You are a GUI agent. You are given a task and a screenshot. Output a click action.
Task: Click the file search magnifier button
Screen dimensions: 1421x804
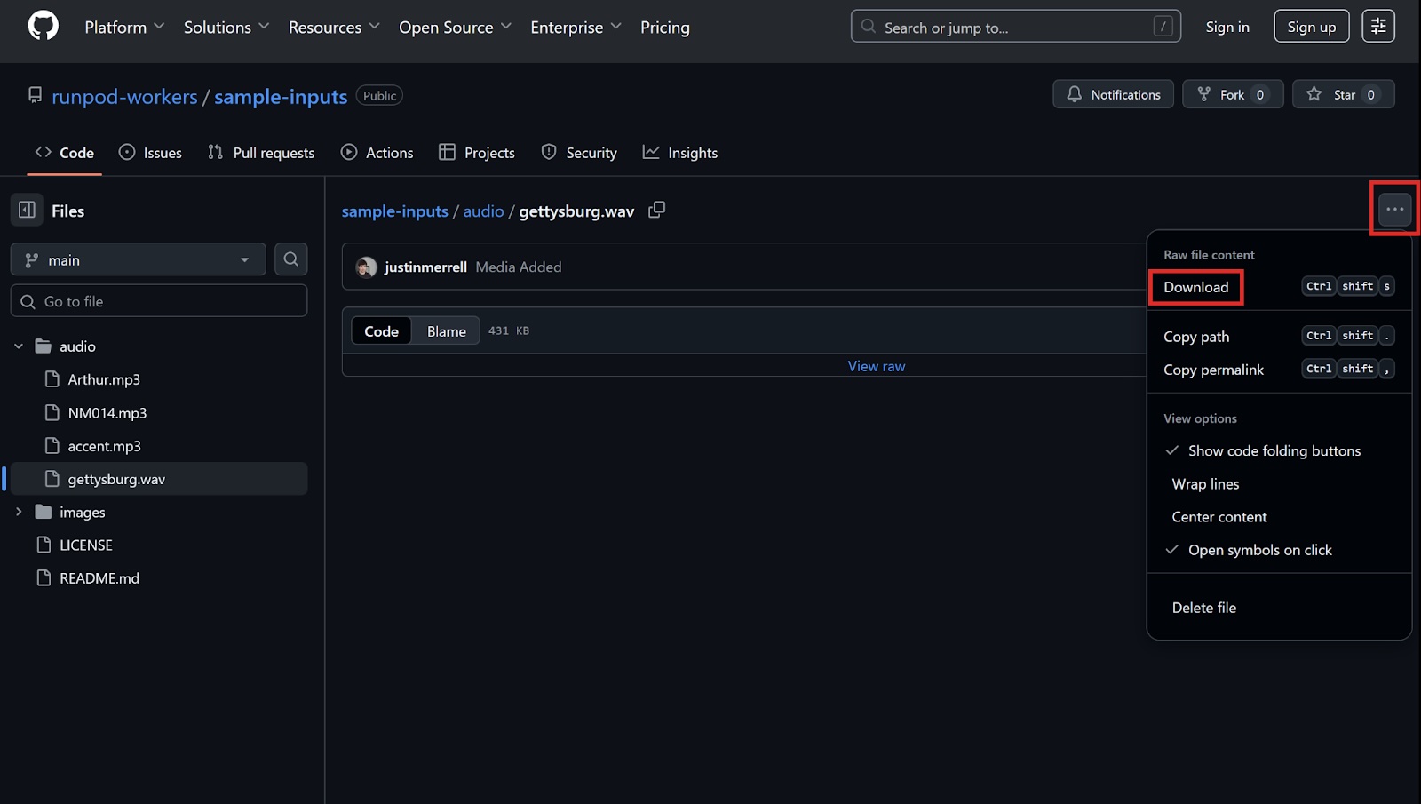[290, 259]
